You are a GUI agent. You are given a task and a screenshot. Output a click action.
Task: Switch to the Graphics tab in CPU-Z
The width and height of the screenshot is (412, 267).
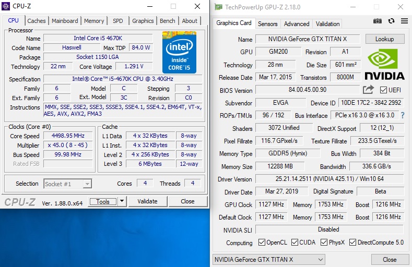[143, 21]
